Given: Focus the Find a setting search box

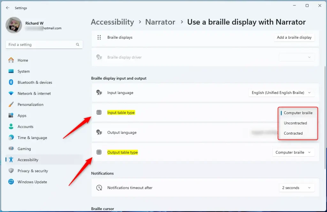Looking at the screenshot, I should tap(44, 44).
